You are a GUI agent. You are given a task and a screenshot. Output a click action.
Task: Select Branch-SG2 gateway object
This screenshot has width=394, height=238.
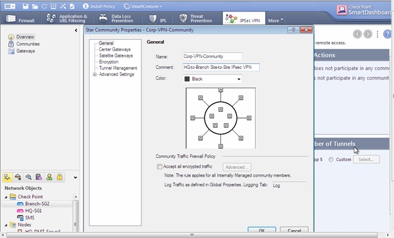[x=37, y=203]
